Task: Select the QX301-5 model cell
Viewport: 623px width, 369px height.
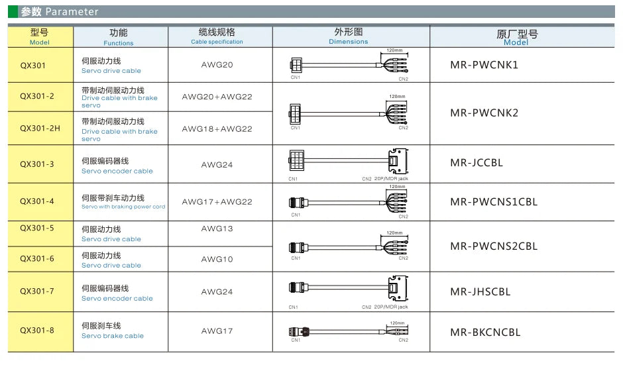Action: 40,234
